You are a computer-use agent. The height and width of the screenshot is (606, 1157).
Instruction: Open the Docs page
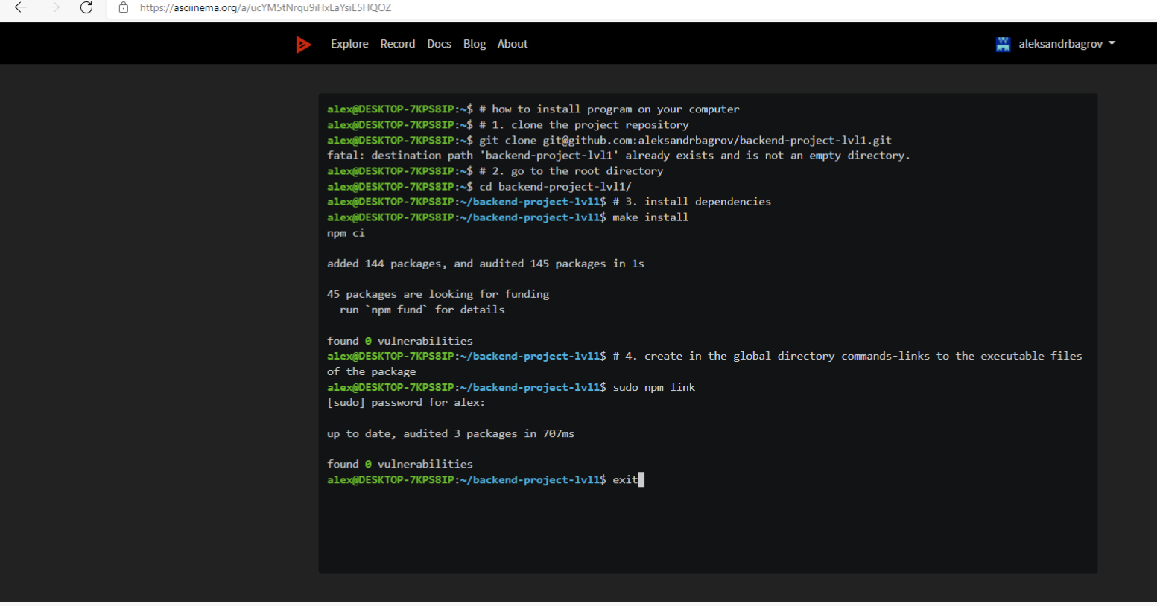439,44
